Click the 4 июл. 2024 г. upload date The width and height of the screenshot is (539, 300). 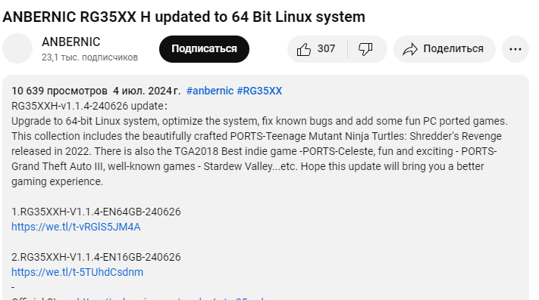146,91
